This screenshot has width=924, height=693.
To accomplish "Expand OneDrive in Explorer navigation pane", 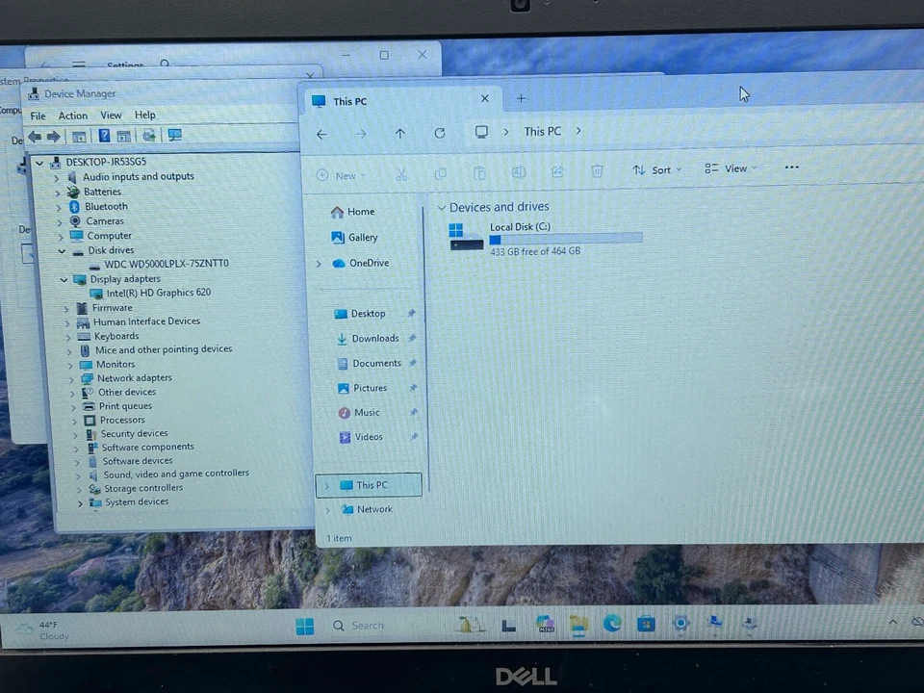I will [x=319, y=264].
